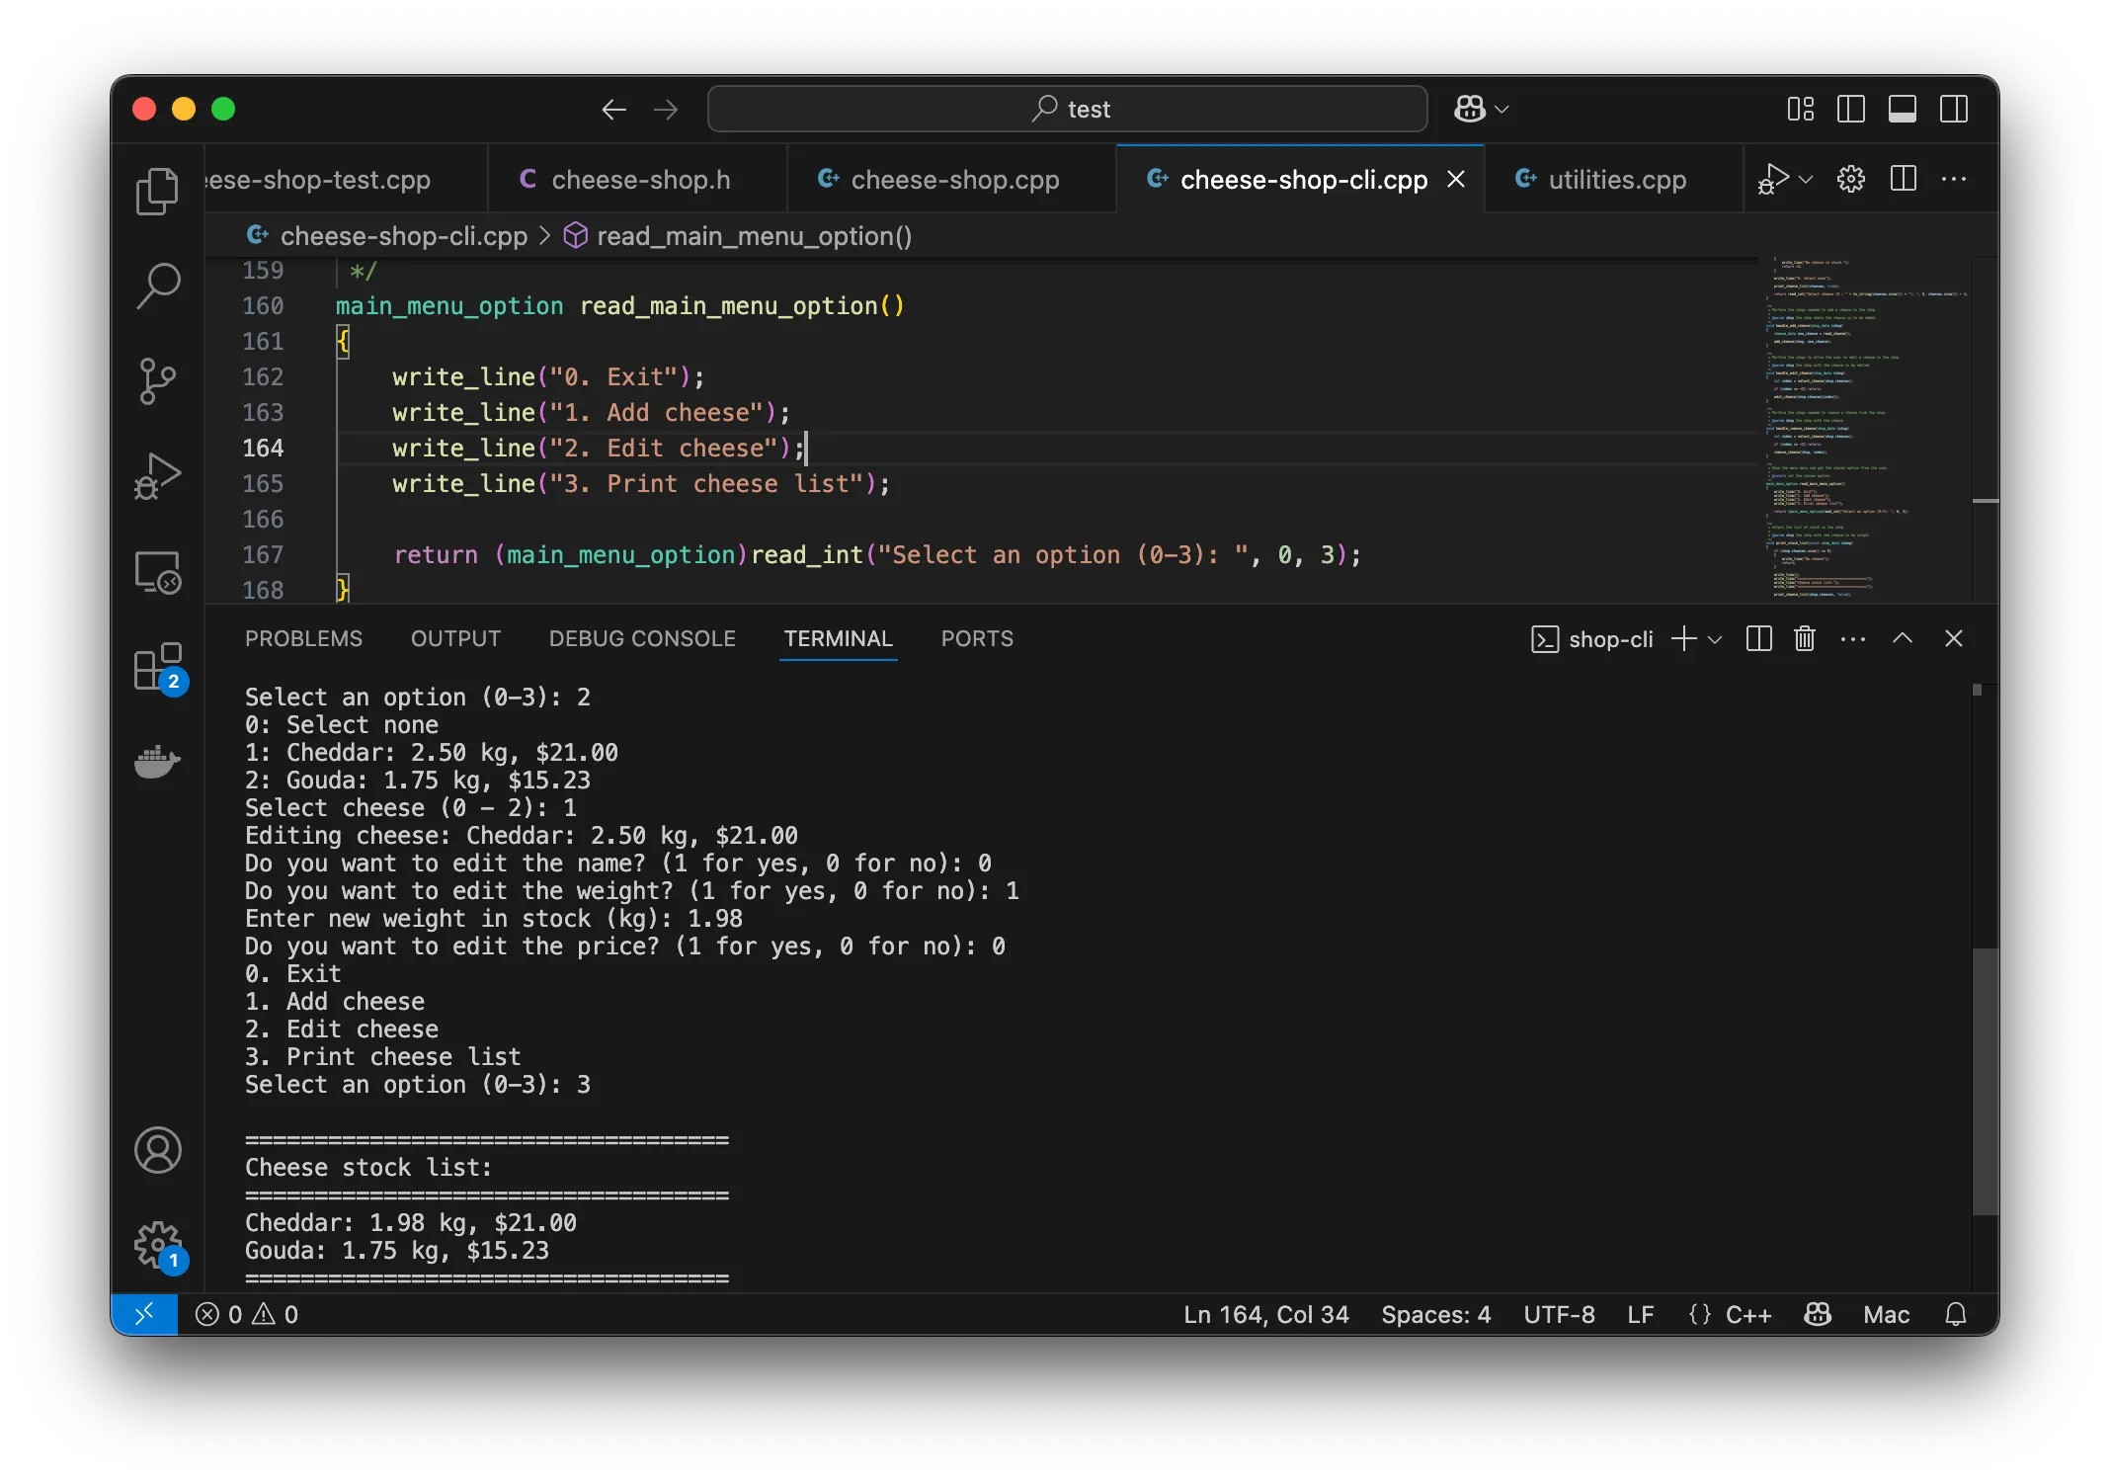Image resolution: width=2110 pixels, height=1482 pixels.
Task: Expand the new terminal launch profile dropdown
Action: coord(1715,639)
